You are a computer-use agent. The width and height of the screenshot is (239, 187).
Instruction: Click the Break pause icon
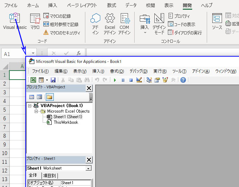(x=123, y=80)
